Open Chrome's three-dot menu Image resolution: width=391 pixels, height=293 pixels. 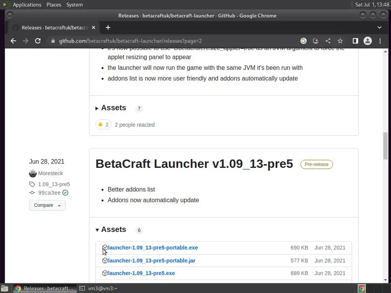click(x=380, y=41)
